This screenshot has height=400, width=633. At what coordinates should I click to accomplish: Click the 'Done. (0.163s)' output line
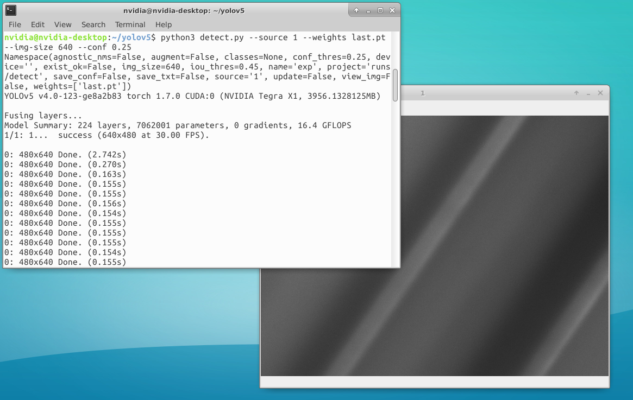pos(65,174)
